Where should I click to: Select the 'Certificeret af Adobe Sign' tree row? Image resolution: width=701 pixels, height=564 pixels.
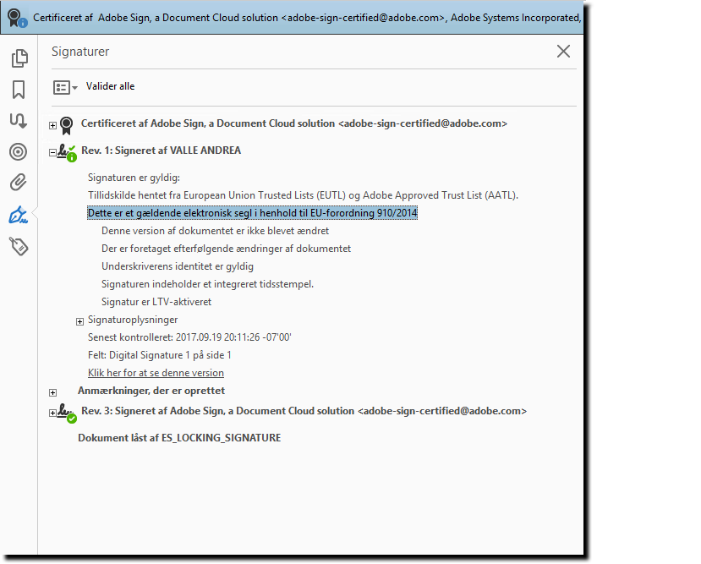[293, 123]
